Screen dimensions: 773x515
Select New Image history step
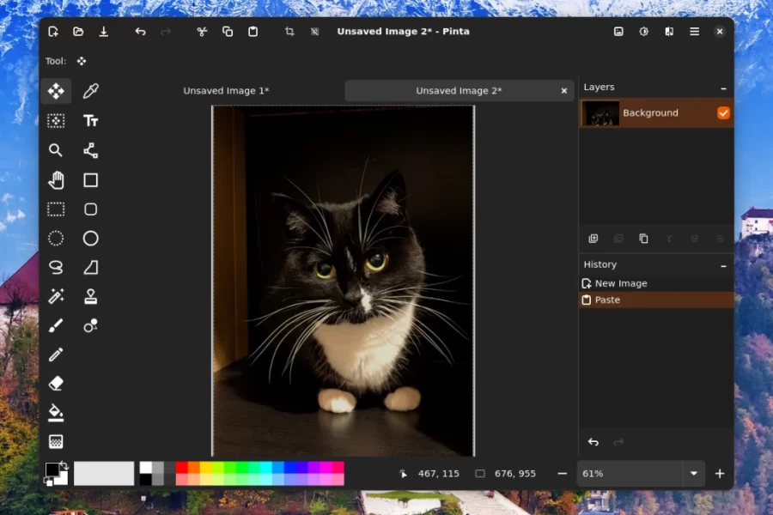[621, 283]
